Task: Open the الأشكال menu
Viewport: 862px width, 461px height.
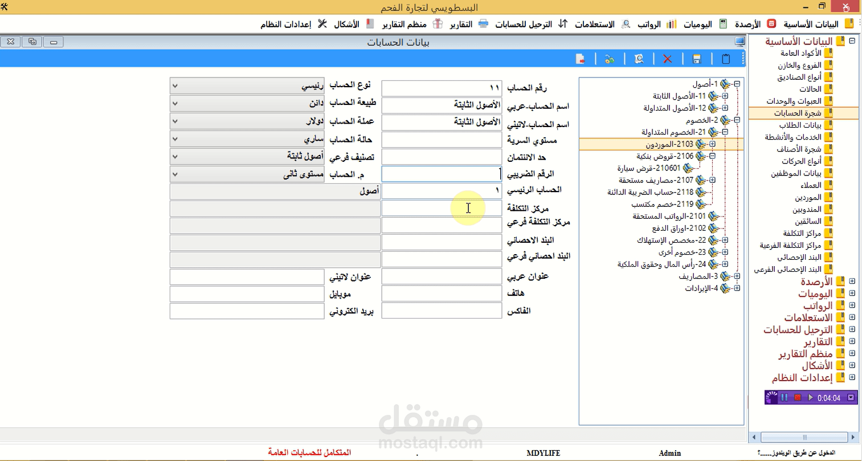Action: [353, 24]
